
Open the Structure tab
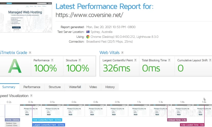tap(55, 87)
